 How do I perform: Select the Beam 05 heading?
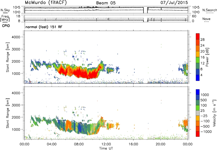coord(106,3)
